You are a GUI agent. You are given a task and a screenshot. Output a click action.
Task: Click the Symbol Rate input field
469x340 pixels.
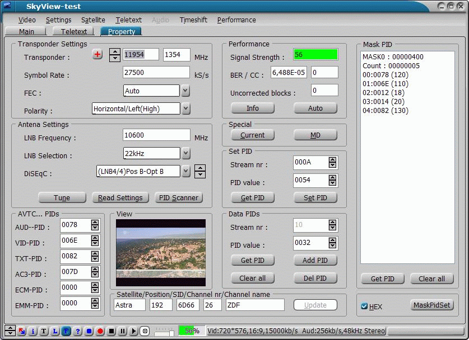pyautogui.click(x=156, y=73)
